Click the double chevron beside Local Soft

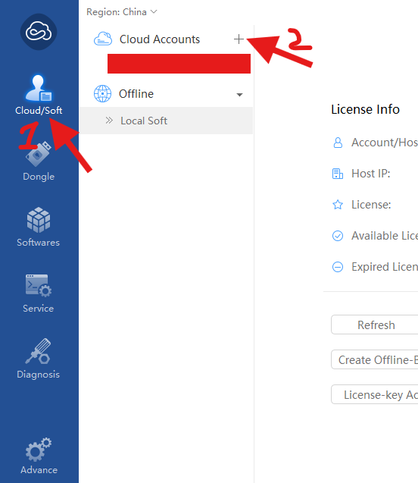[x=109, y=121]
